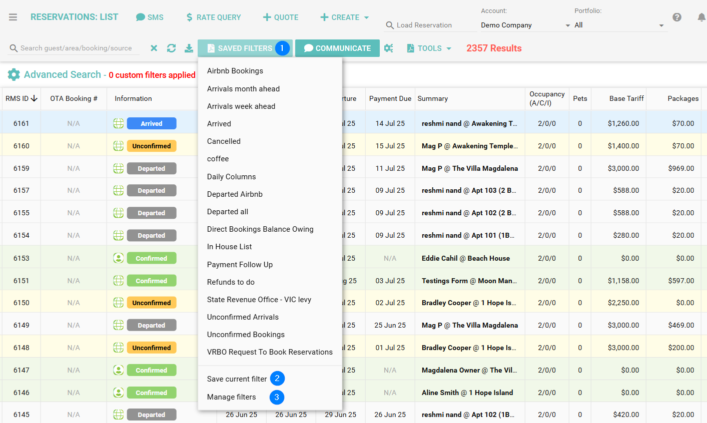Select Airbnb Bookings saved filter

pos(235,71)
